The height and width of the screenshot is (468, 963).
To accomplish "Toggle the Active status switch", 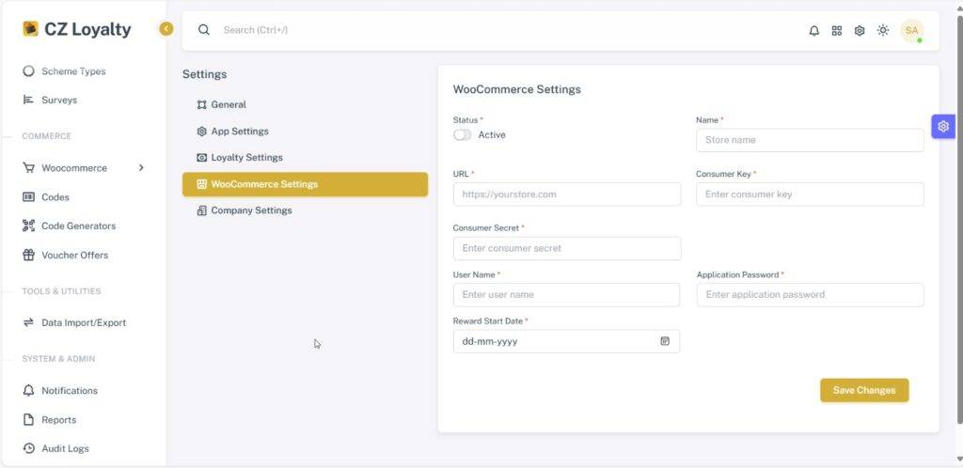I will 463,135.
